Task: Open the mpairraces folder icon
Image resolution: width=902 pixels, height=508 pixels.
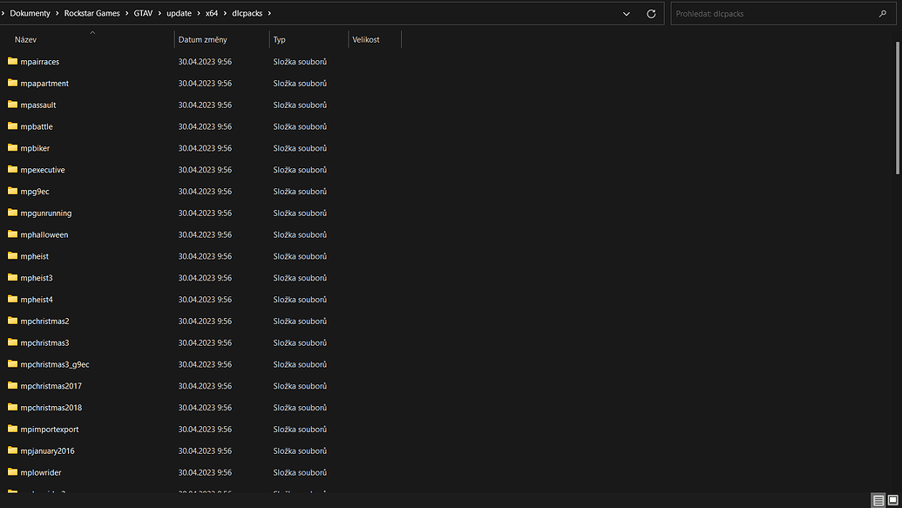Action: tap(12, 61)
